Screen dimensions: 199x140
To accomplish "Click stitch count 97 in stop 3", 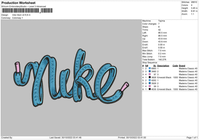I will tap(155, 74).
